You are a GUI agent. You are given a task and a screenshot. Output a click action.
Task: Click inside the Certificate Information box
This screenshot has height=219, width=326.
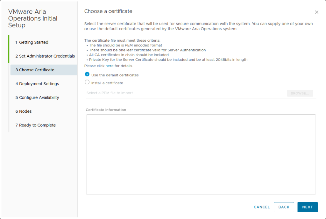point(201,155)
